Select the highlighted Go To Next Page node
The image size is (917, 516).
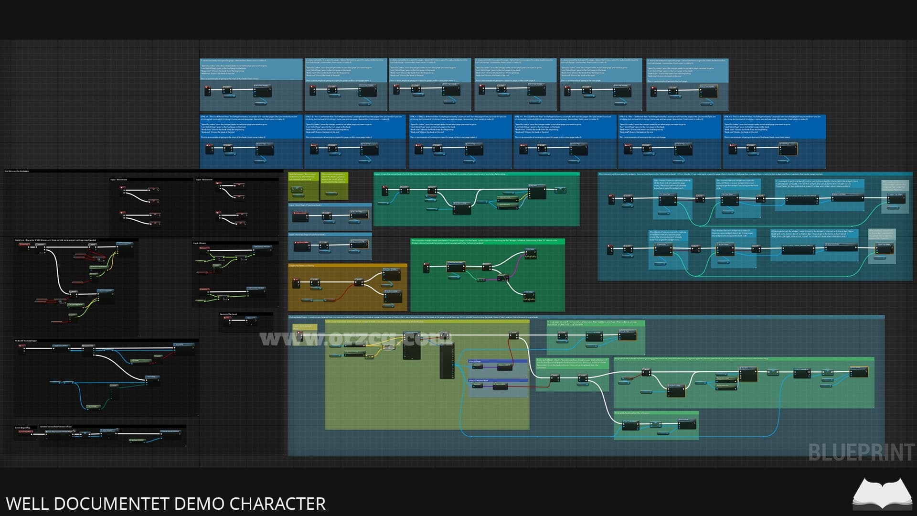[x=359, y=215]
